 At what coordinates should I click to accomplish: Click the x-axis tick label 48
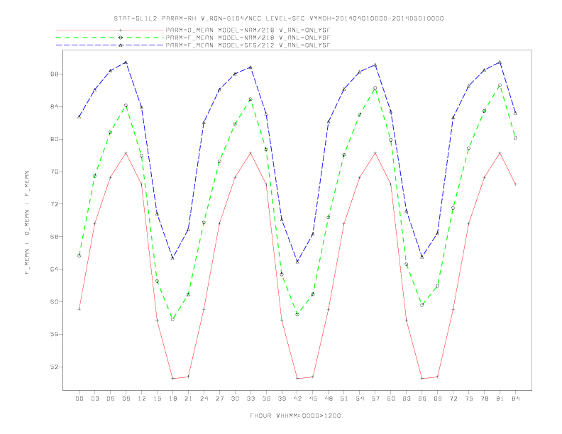coord(329,399)
